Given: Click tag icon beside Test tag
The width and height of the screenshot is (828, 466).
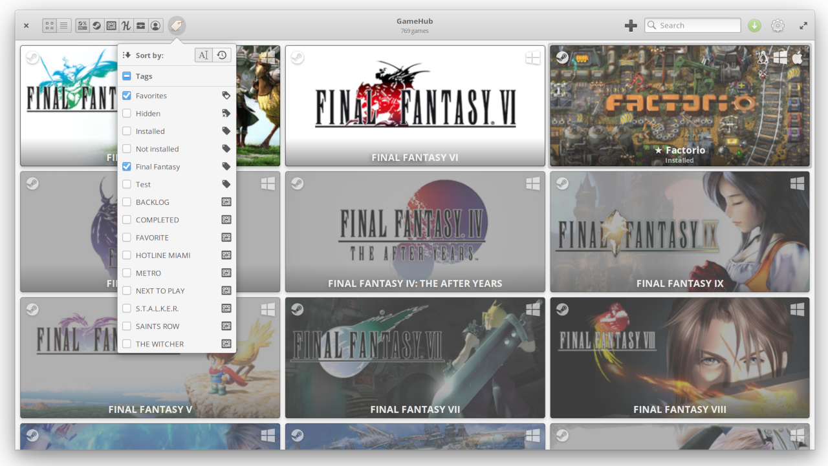Looking at the screenshot, I should [226, 184].
